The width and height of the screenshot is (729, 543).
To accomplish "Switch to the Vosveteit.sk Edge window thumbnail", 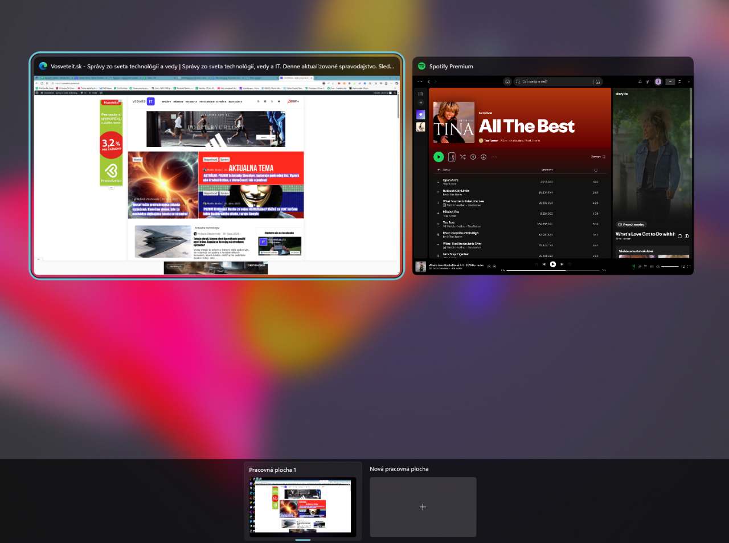I will (x=217, y=166).
